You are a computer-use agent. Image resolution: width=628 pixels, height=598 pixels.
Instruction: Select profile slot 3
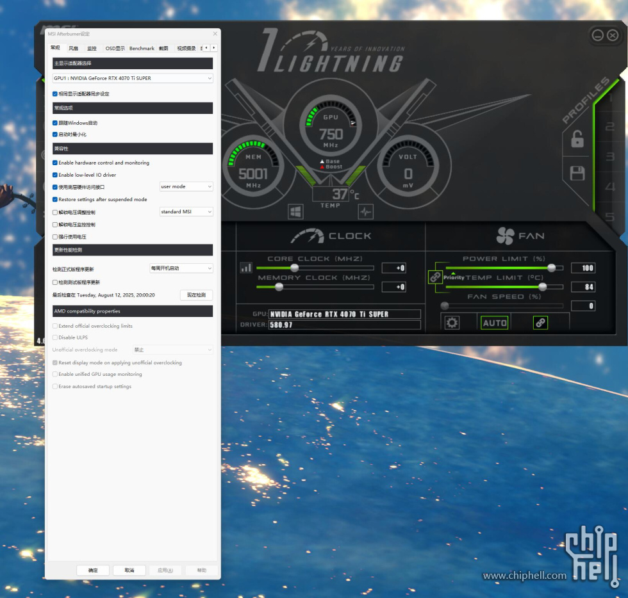[609, 156]
